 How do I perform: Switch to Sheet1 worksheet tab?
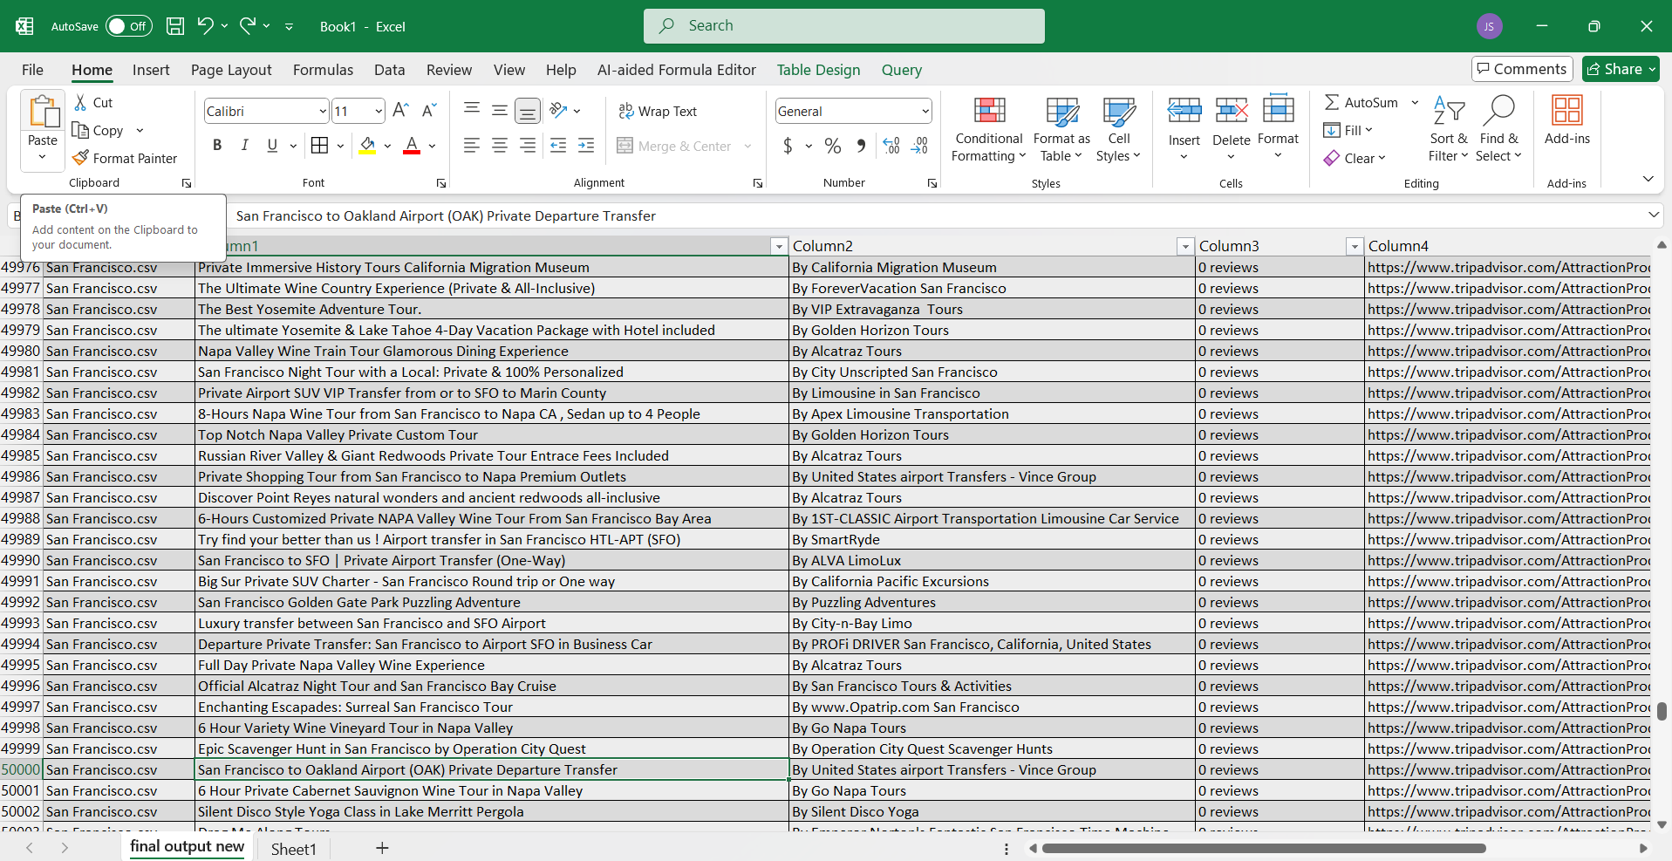pos(293,849)
